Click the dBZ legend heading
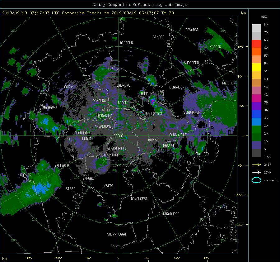Screen dimensions: 280x262 pyautogui.click(x=264, y=17)
